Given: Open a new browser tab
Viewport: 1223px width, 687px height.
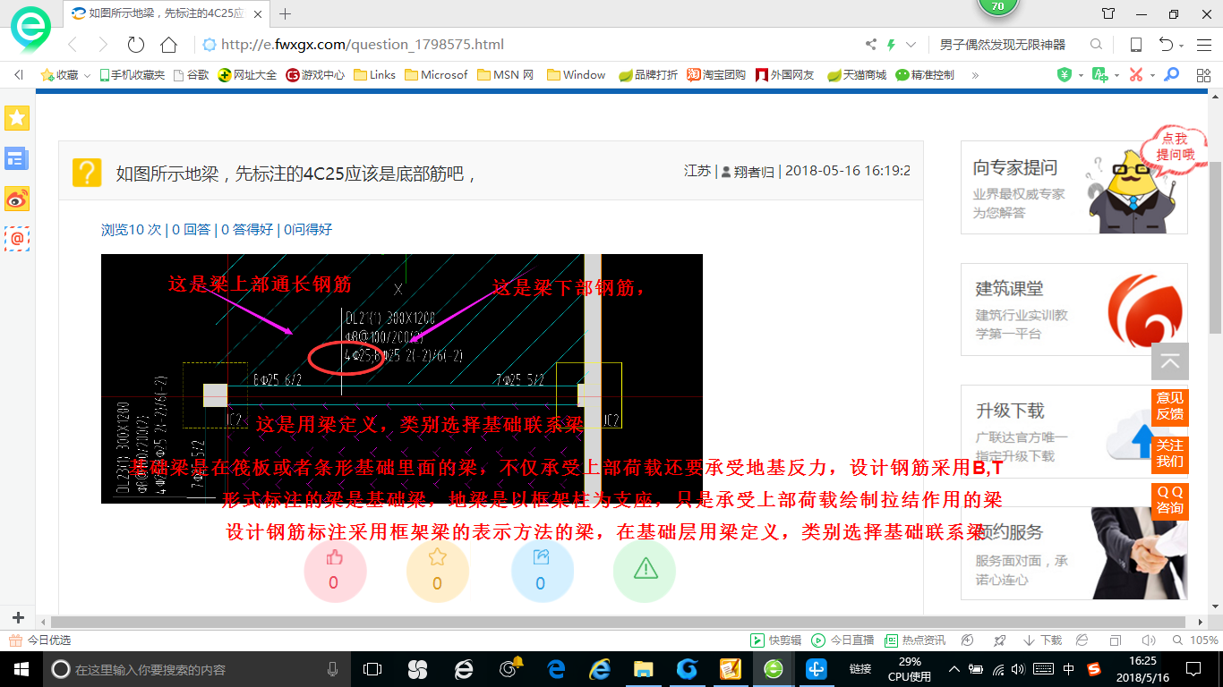Looking at the screenshot, I should tap(286, 13).
